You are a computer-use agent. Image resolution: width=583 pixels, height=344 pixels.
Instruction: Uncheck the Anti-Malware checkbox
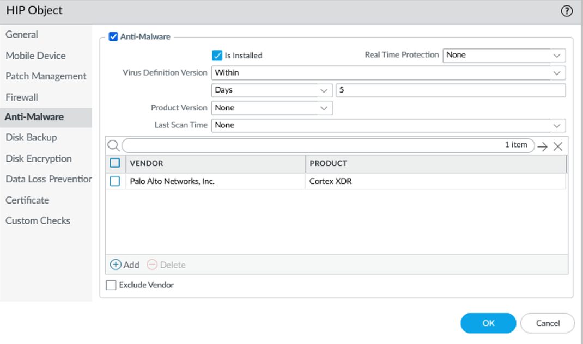(x=114, y=36)
